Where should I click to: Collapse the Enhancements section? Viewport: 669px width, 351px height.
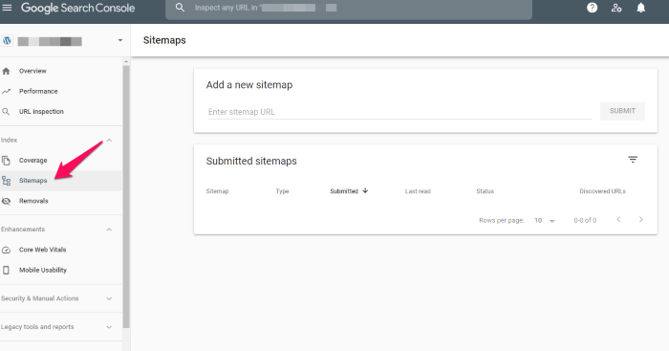coord(109,230)
